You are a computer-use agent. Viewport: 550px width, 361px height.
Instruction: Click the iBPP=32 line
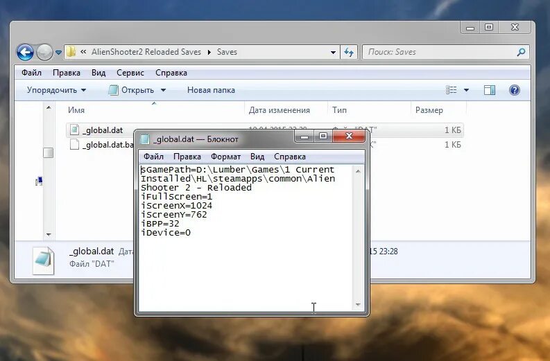click(x=160, y=224)
